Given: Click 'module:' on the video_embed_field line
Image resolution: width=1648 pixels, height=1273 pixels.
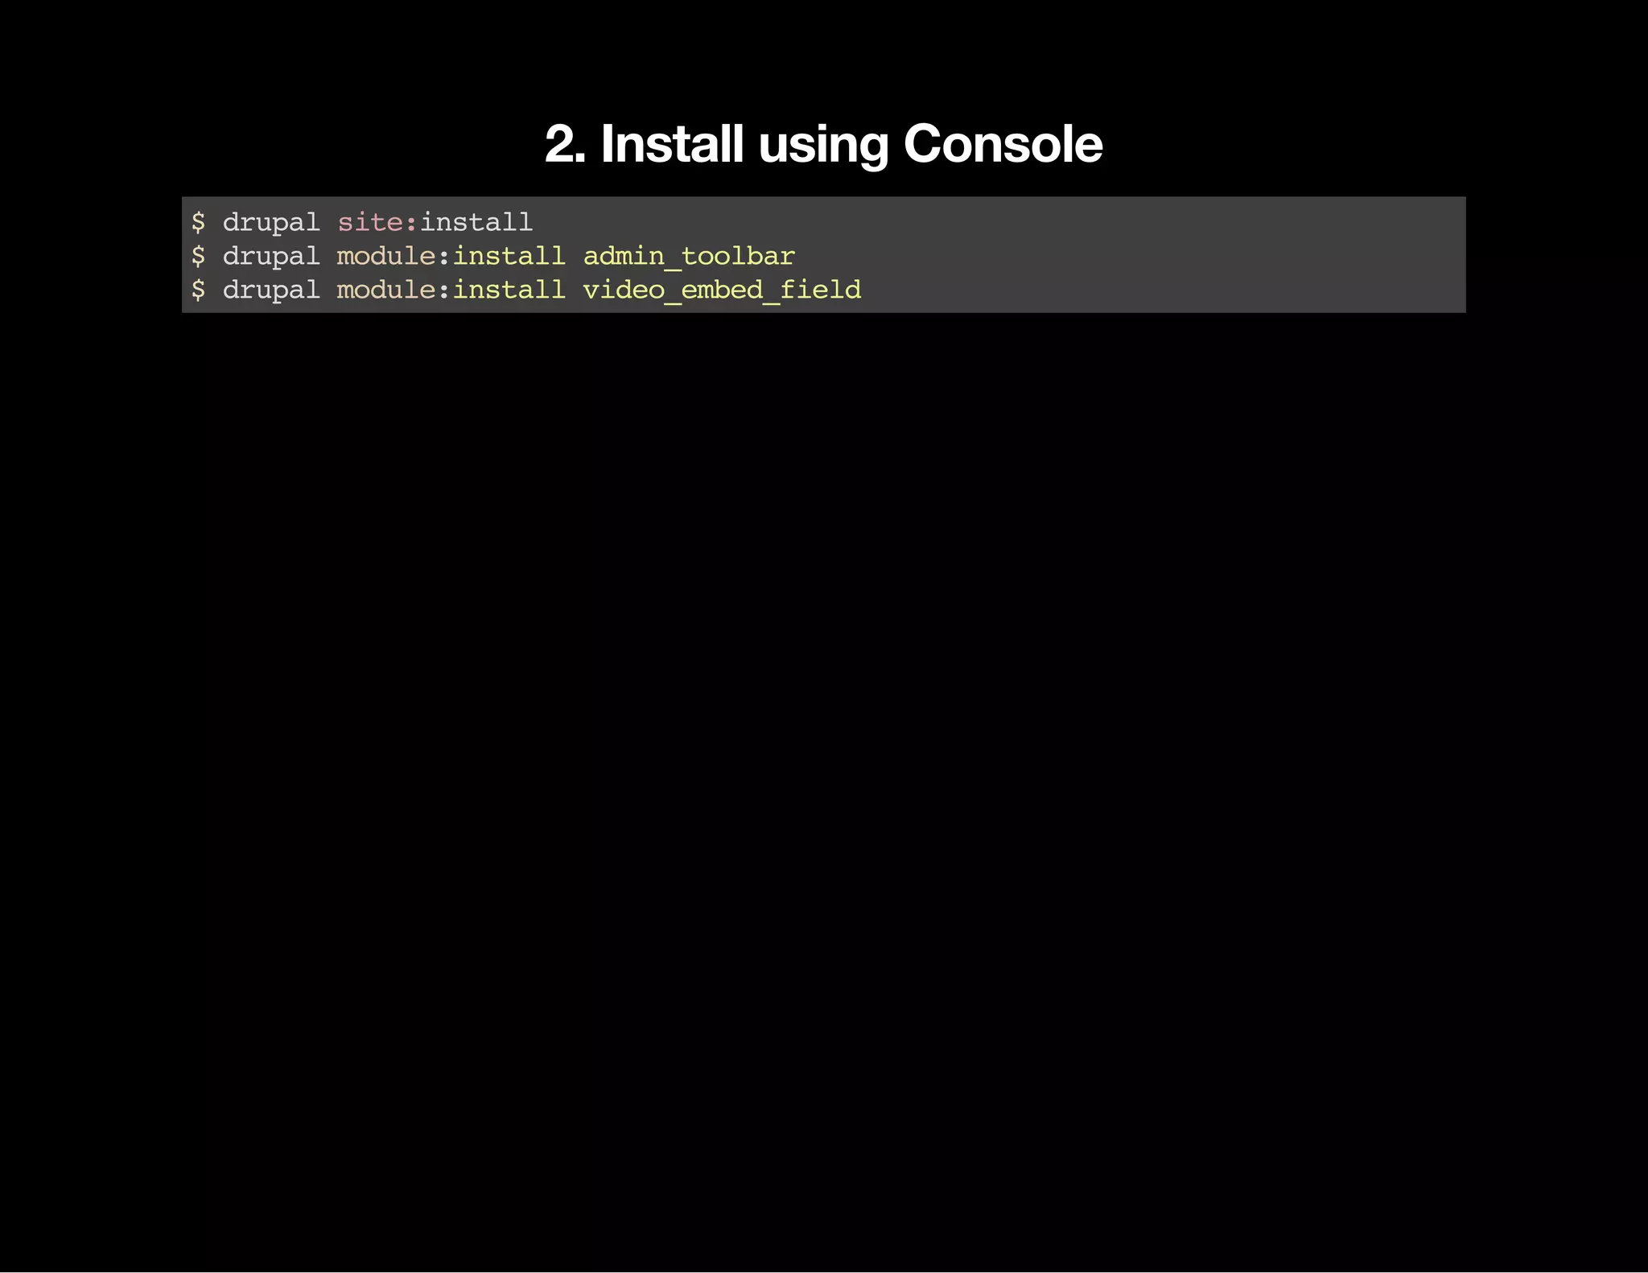Looking at the screenshot, I should coord(393,290).
